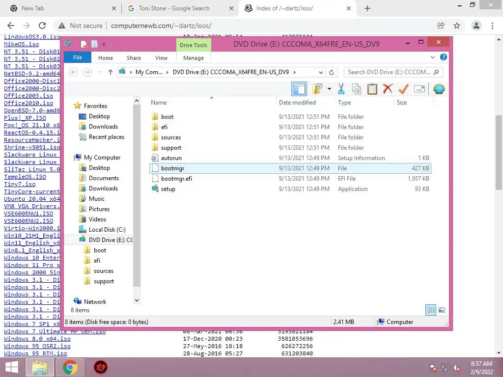
Task: Switch to the Share ribbon tab
Action: pyautogui.click(x=134, y=58)
